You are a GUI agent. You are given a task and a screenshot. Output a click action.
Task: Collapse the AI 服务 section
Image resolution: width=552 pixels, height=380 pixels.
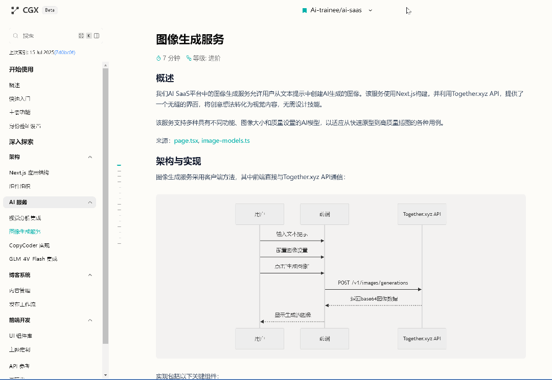coord(90,202)
